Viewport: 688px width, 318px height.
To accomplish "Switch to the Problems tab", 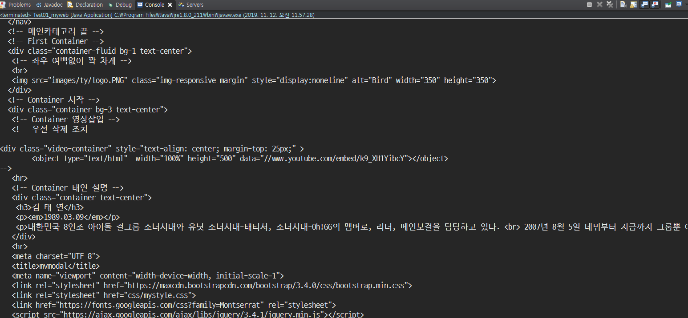I will [16, 4].
